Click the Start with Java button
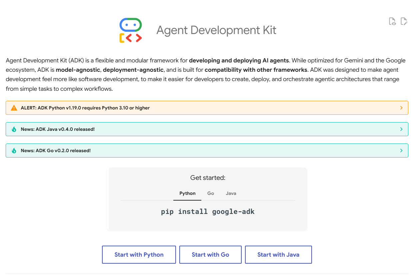 [x=278, y=254]
